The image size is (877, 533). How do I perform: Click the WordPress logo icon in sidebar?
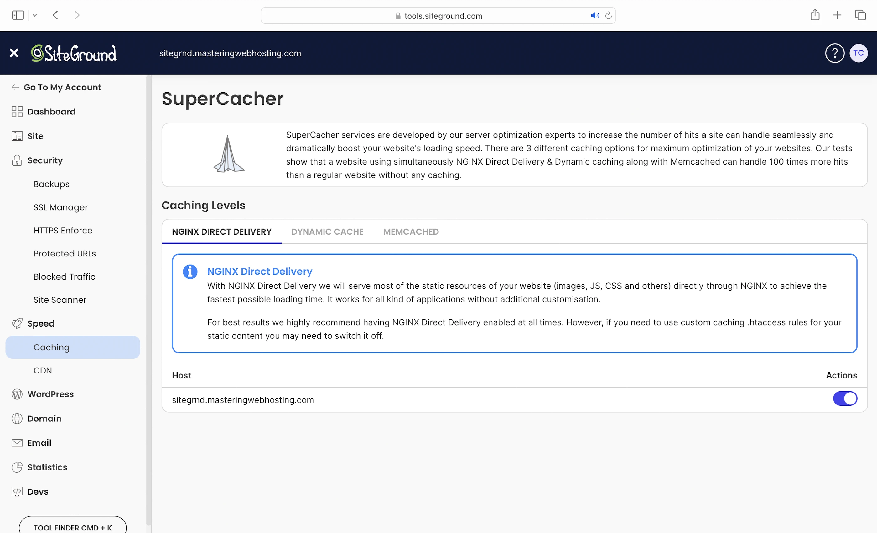tap(17, 394)
